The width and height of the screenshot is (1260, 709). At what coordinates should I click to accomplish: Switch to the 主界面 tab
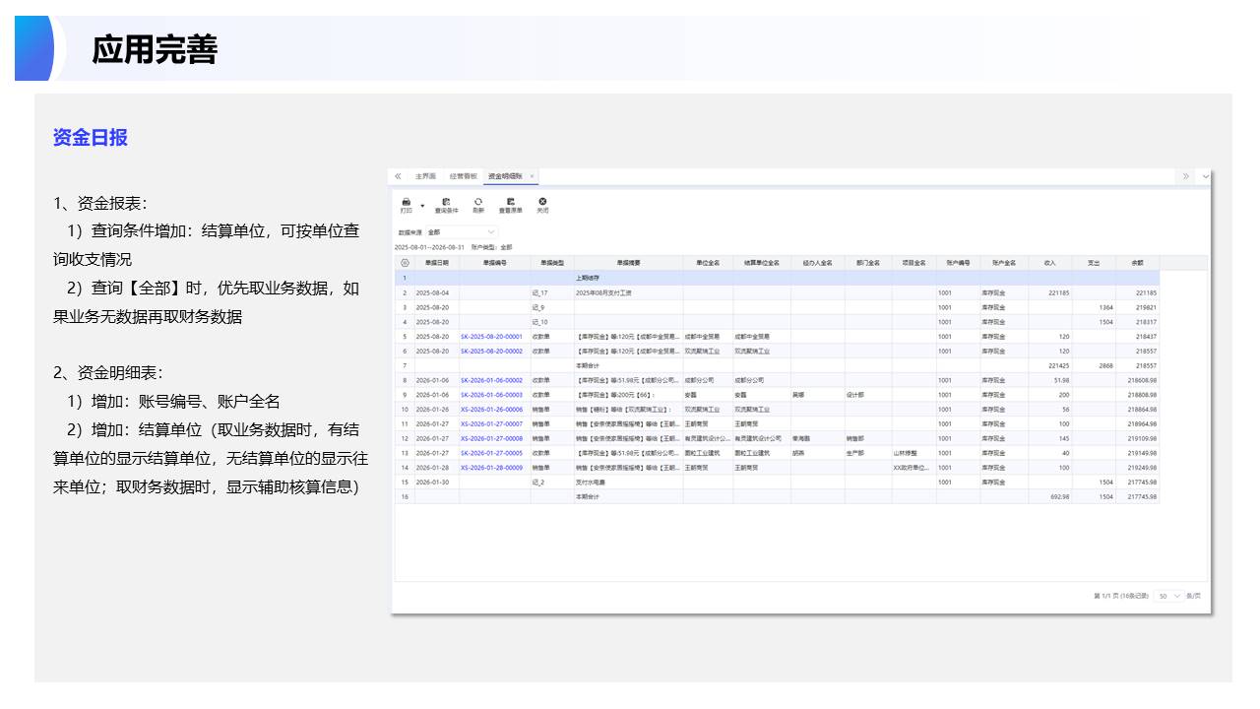425,176
